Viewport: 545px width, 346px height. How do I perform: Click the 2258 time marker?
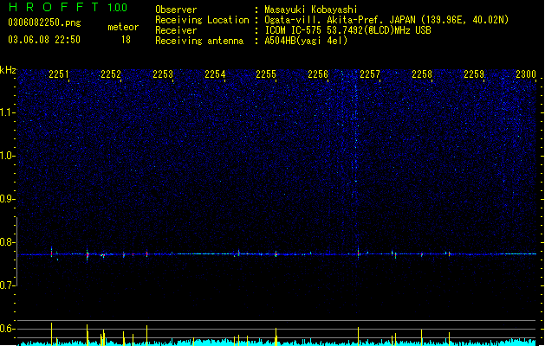[x=422, y=74]
